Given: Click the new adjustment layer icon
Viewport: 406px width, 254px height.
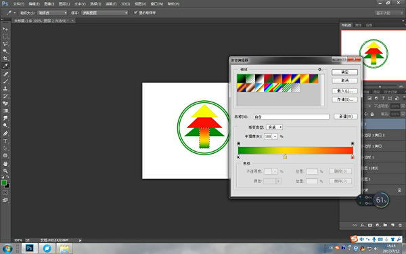Looking at the screenshot, I should tap(378, 226).
